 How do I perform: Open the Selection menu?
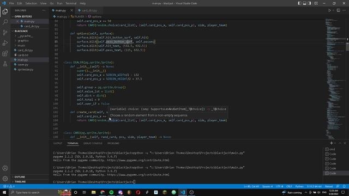click(x=31, y=3)
